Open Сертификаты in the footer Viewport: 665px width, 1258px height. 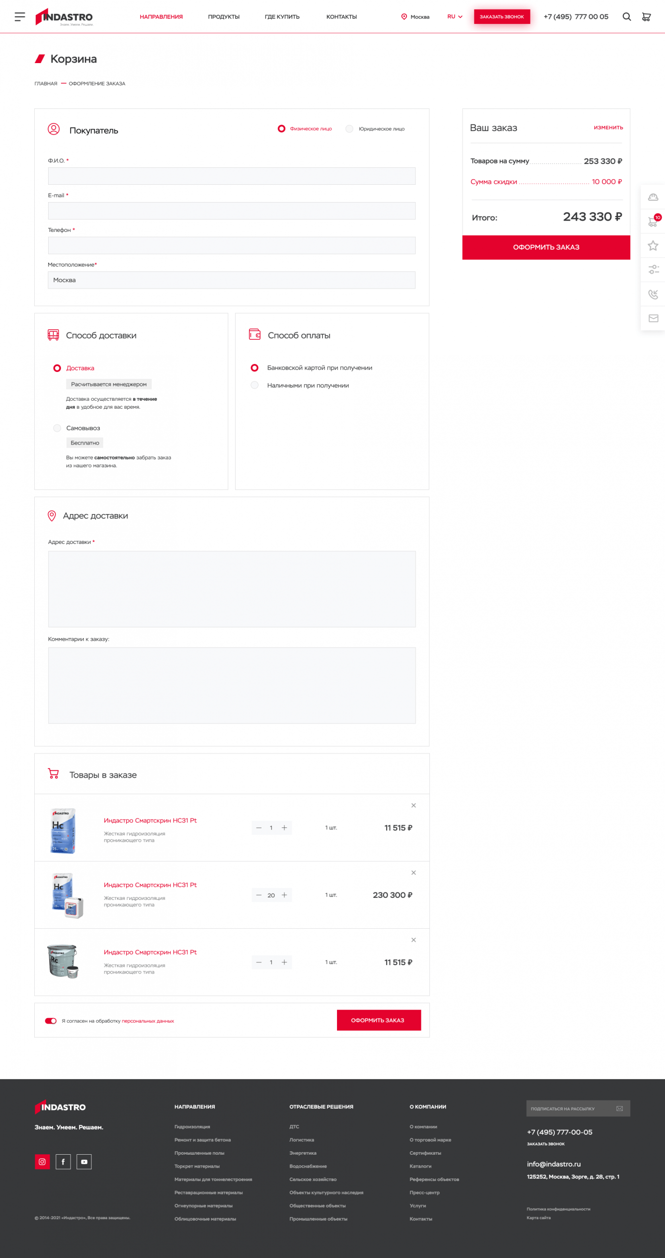click(425, 1153)
